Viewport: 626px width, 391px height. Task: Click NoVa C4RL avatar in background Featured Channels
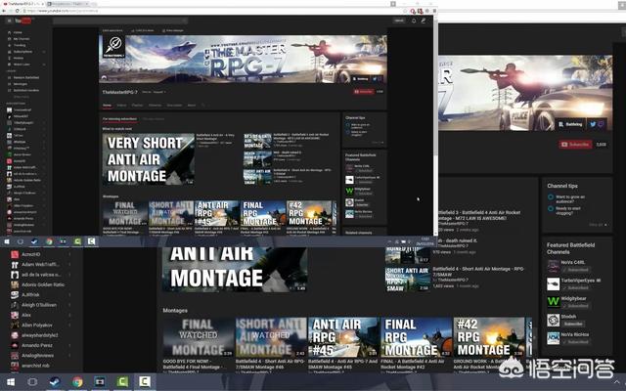[554, 266]
